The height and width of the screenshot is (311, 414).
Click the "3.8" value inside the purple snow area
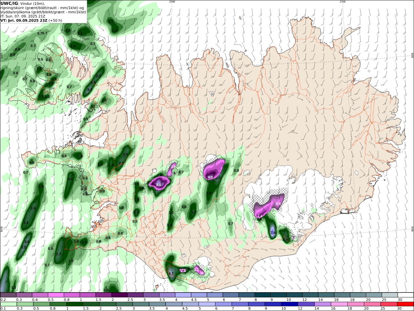pos(158,184)
